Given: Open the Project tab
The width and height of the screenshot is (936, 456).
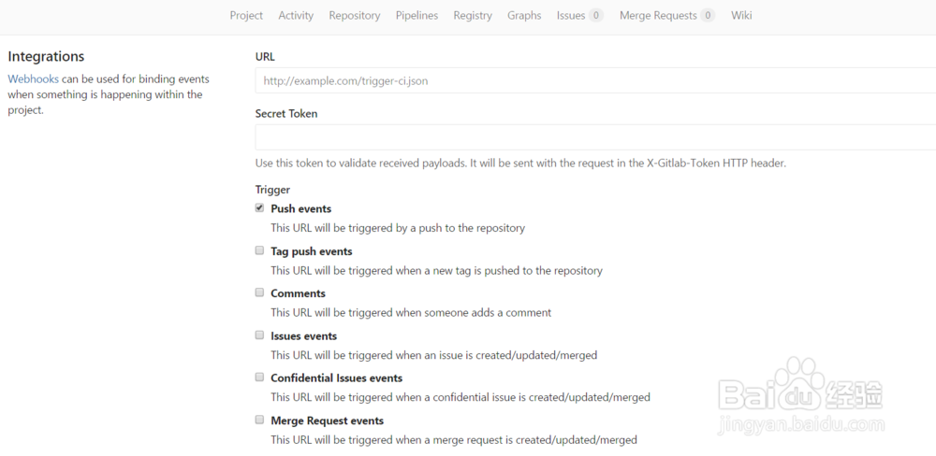Looking at the screenshot, I should [x=246, y=15].
